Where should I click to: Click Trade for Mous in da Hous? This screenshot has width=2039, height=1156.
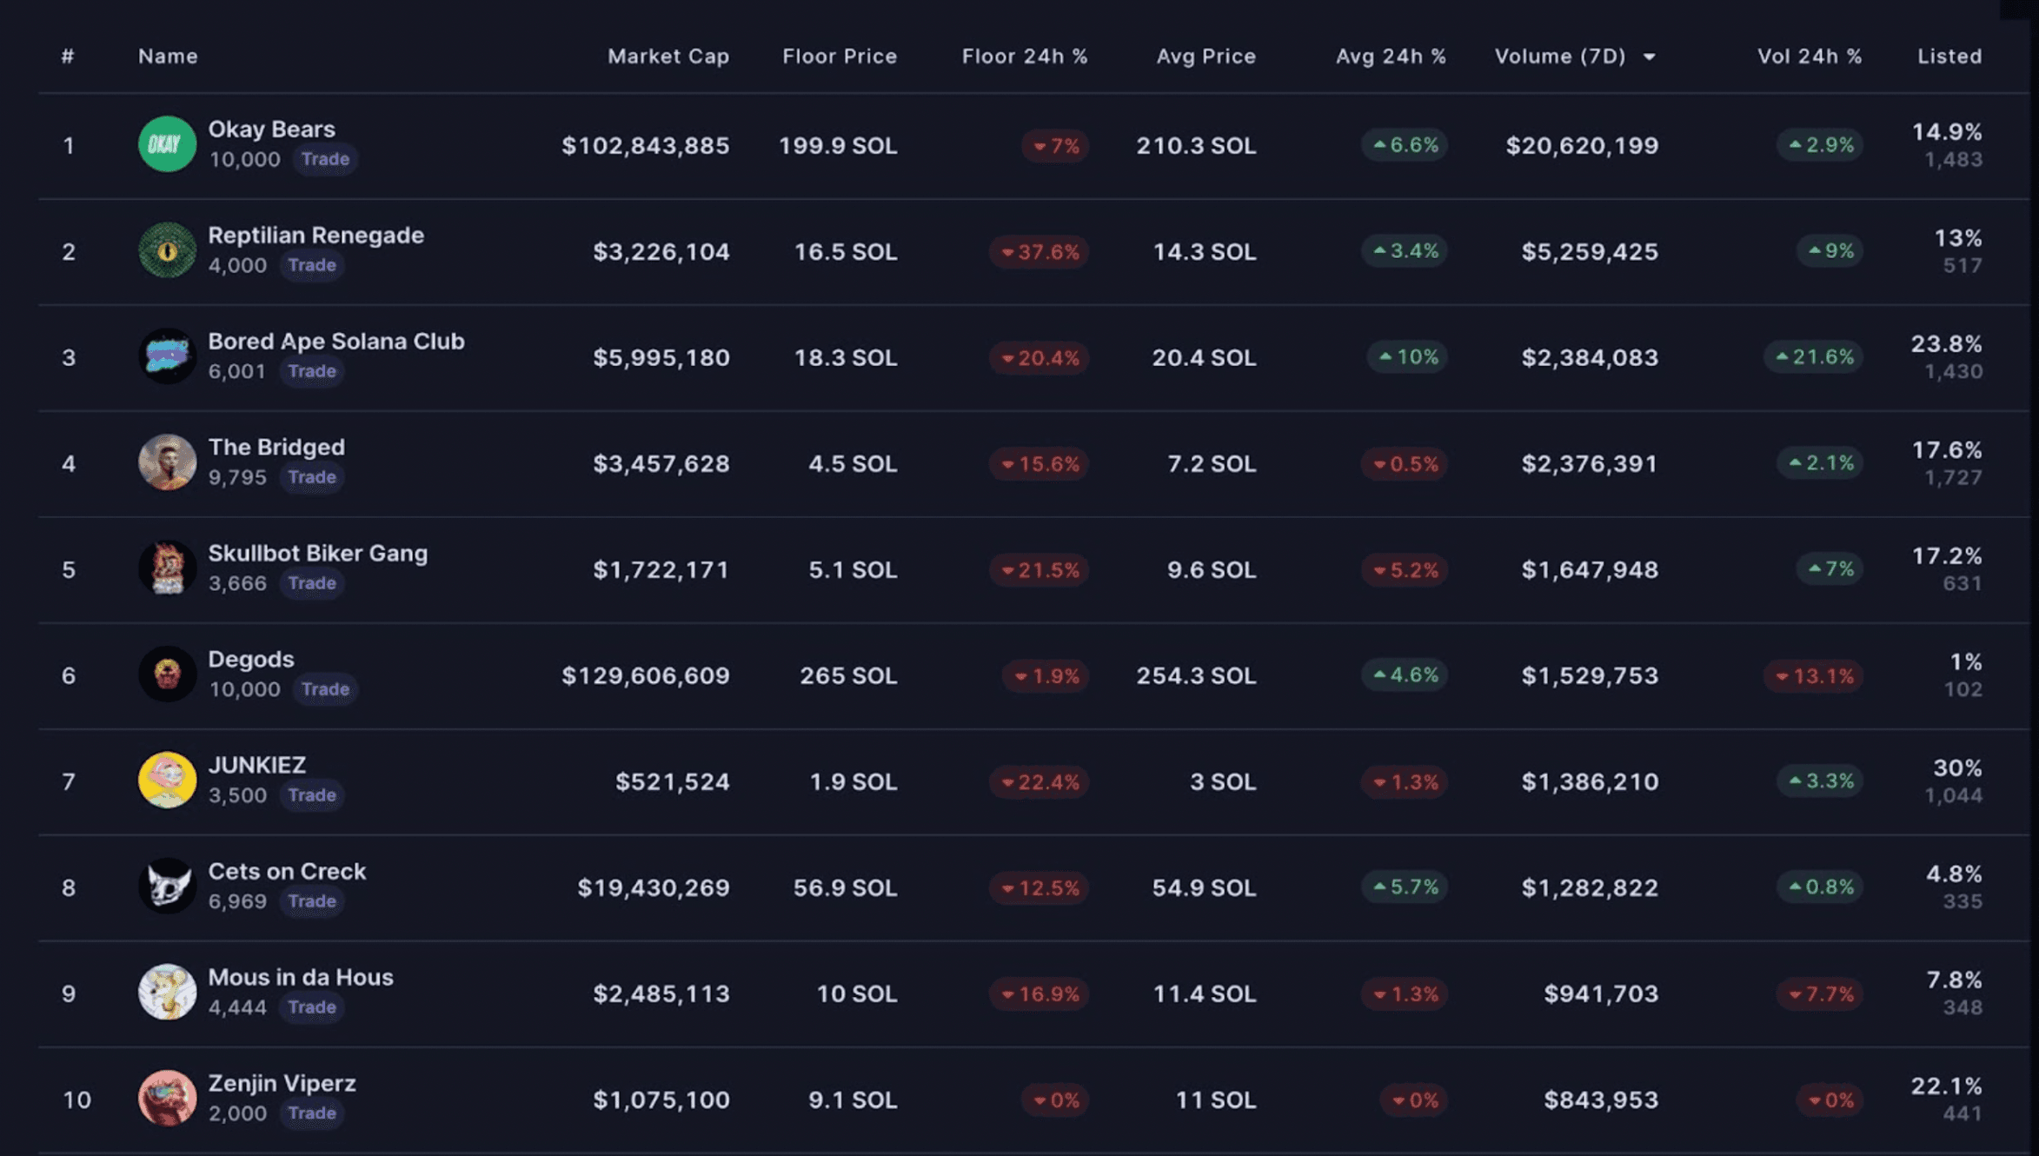tap(312, 1007)
